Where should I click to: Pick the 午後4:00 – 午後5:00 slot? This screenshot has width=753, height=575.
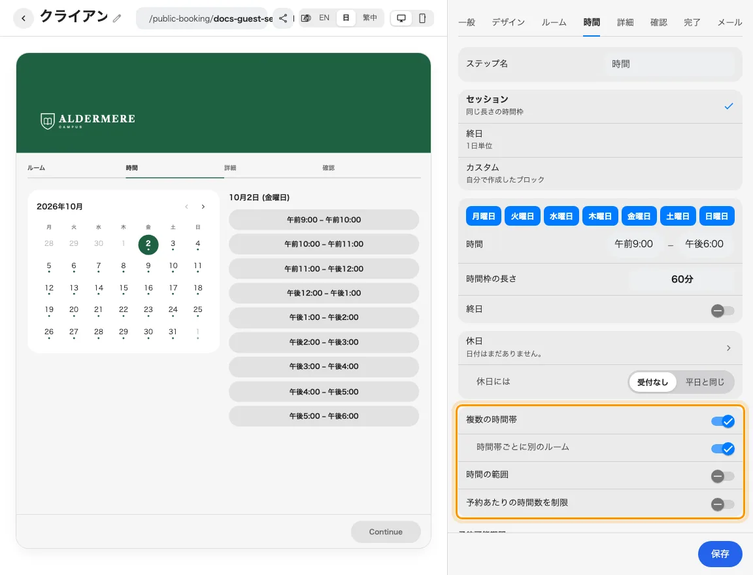[324, 392]
